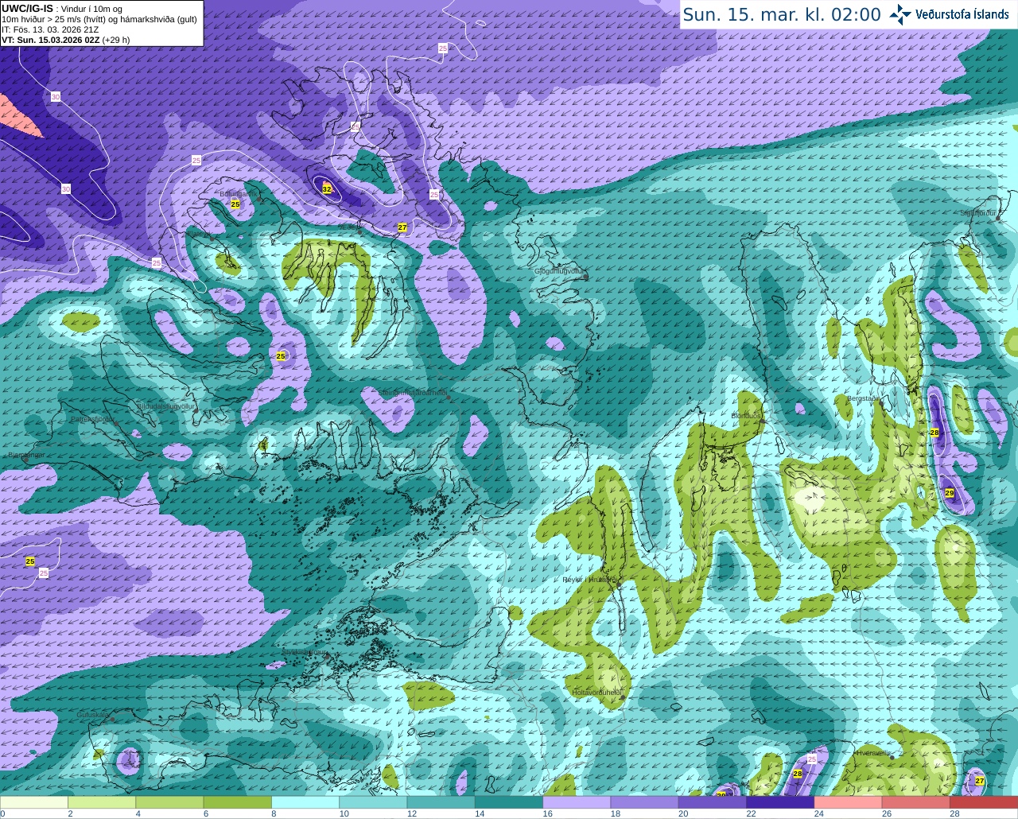Screen dimensions: 1018x819
Task: Click the Bíldudalsflugvöllur station label
Action: (x=166, y=406)
